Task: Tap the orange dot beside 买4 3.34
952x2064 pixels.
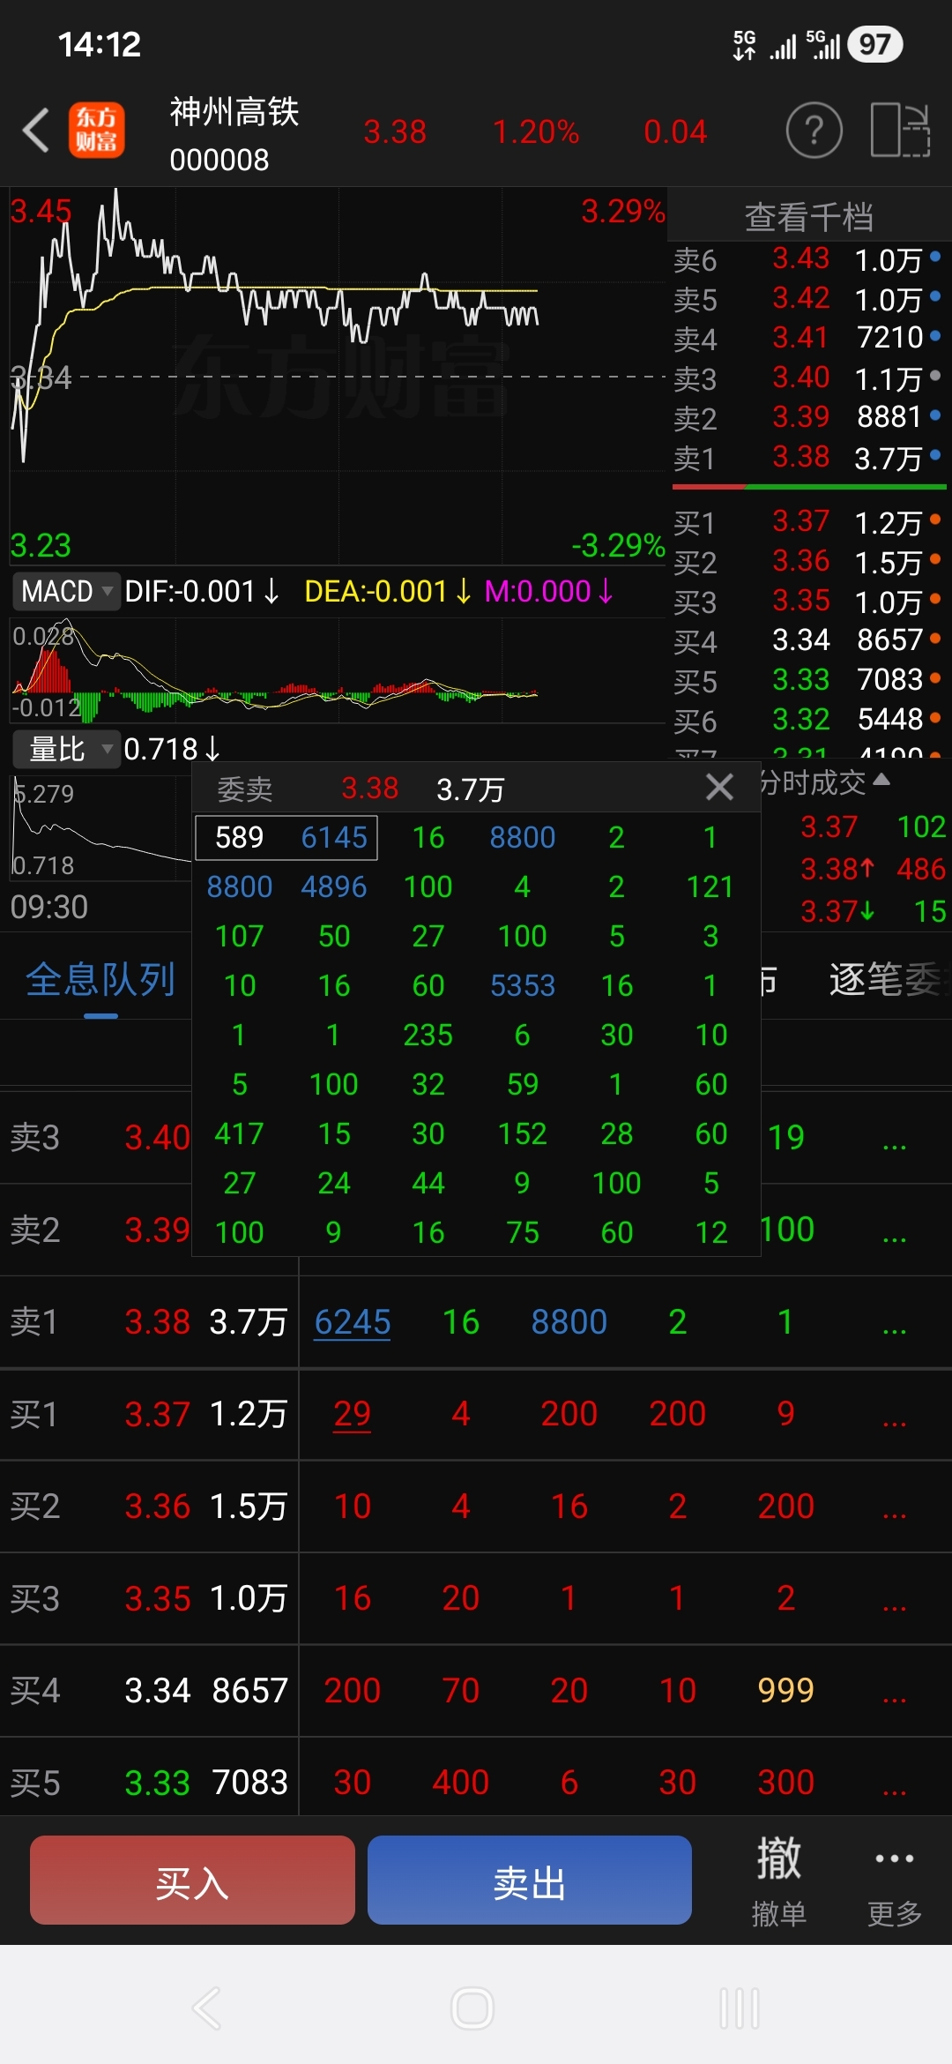Action: coord(935,639)
